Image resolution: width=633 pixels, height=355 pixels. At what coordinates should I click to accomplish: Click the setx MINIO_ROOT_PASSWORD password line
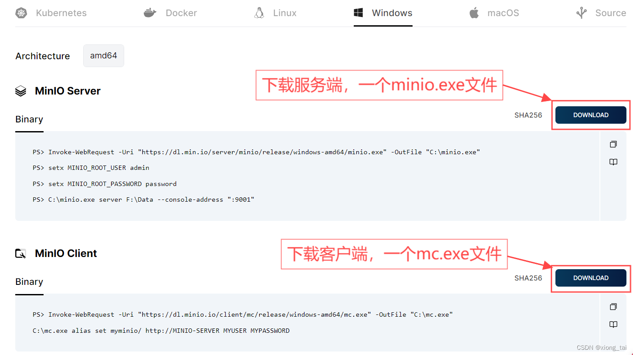[105, 184]
